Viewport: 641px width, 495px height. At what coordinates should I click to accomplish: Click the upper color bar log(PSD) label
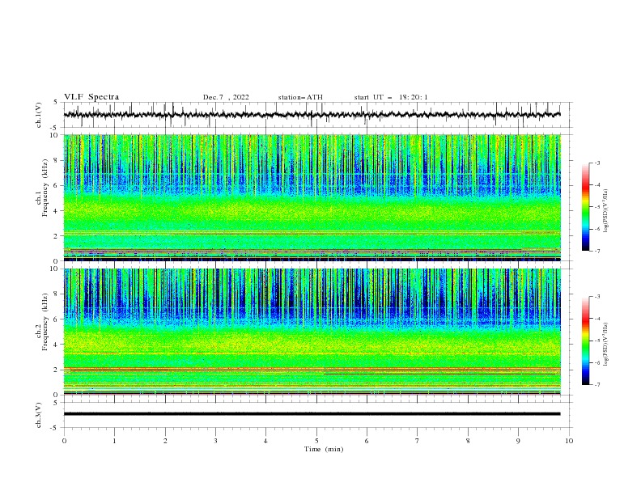(x=606, y=211)
